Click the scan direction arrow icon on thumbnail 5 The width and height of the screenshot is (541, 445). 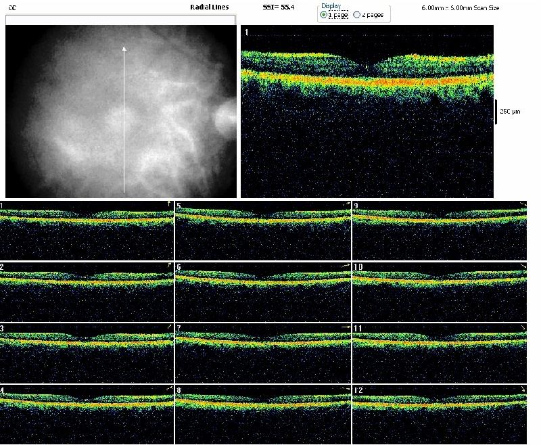point(346,204)
